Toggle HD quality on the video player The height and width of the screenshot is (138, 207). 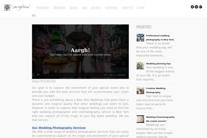tap(111, 75)
